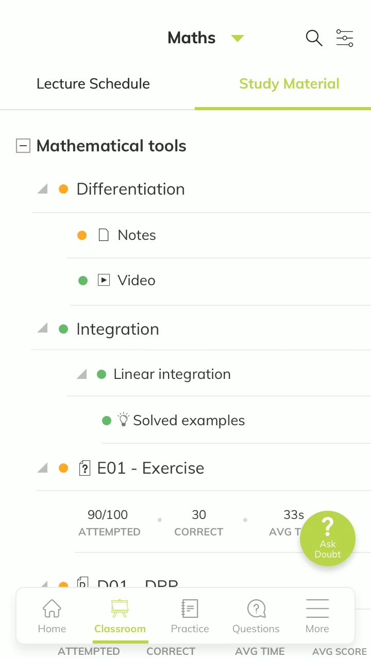Screen dimensions: 371x659
Task: Open the Practice notebook icon
Action: click(190, 608)
